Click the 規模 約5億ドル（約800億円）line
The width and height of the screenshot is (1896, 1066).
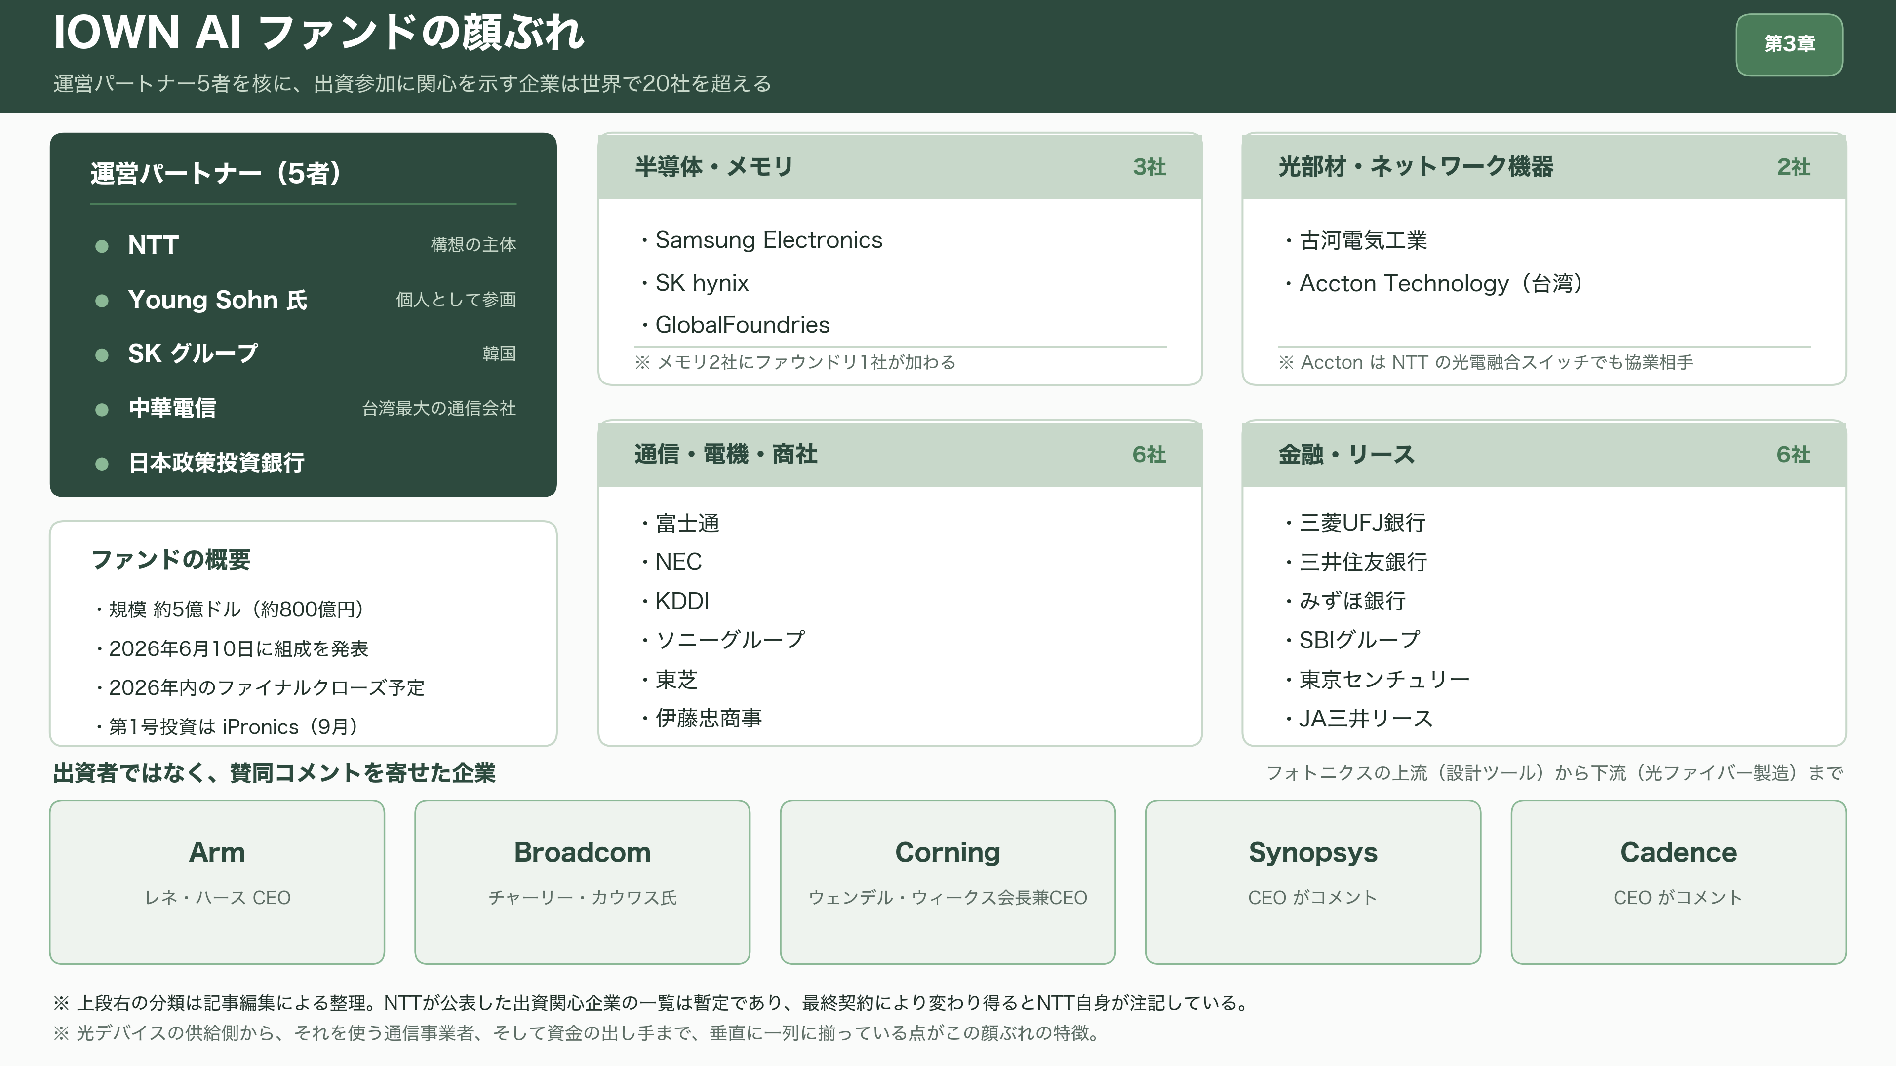tap(231, 609)
